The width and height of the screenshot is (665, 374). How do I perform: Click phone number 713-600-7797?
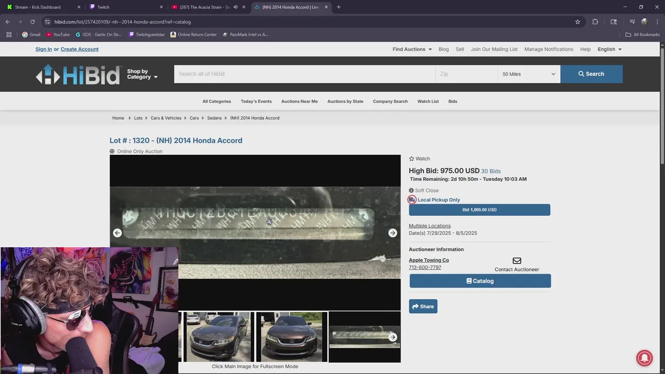pyautogui.click(x=425, y=268)
